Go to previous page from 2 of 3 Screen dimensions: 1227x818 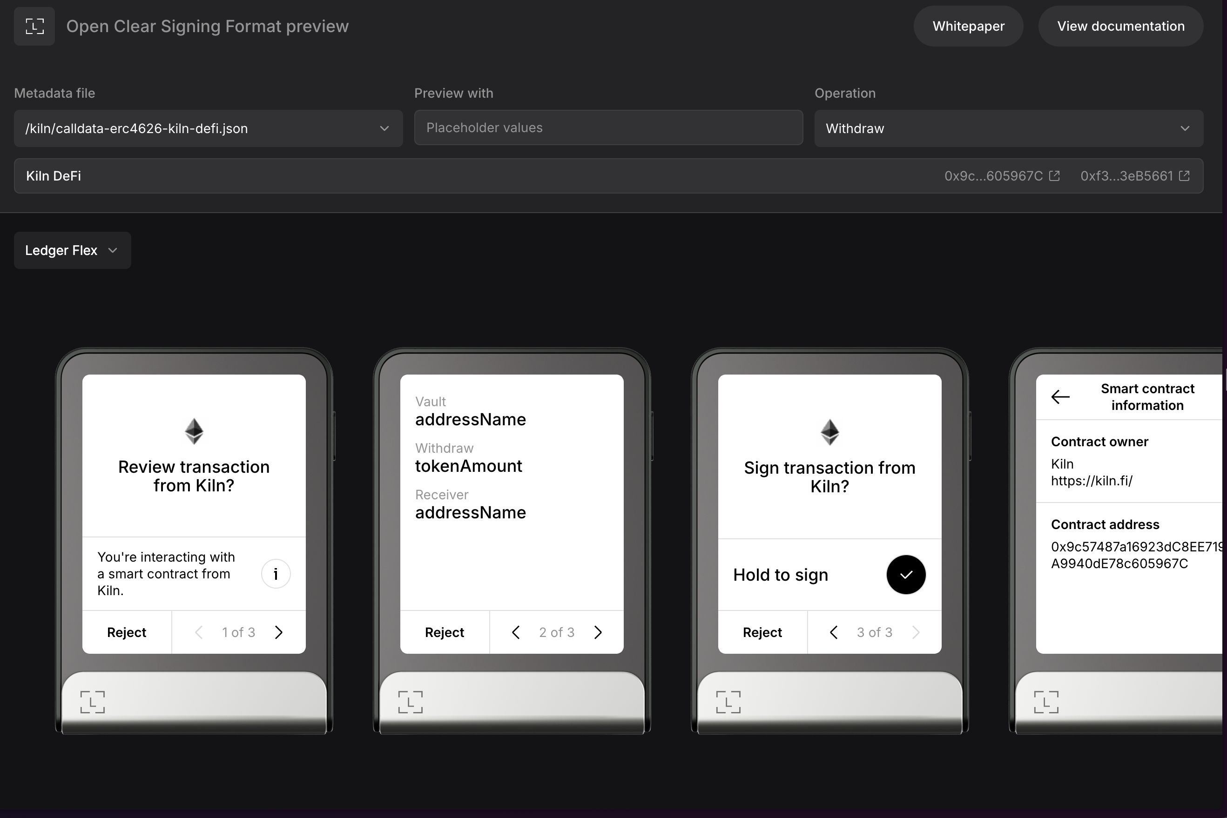[516, 632]
